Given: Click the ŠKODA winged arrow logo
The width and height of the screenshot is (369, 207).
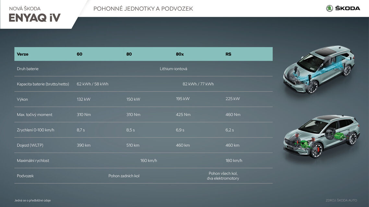Looking at the screenshot, I should coord(329,9).
